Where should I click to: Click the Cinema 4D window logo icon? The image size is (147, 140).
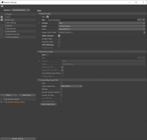tap(2, 2)
